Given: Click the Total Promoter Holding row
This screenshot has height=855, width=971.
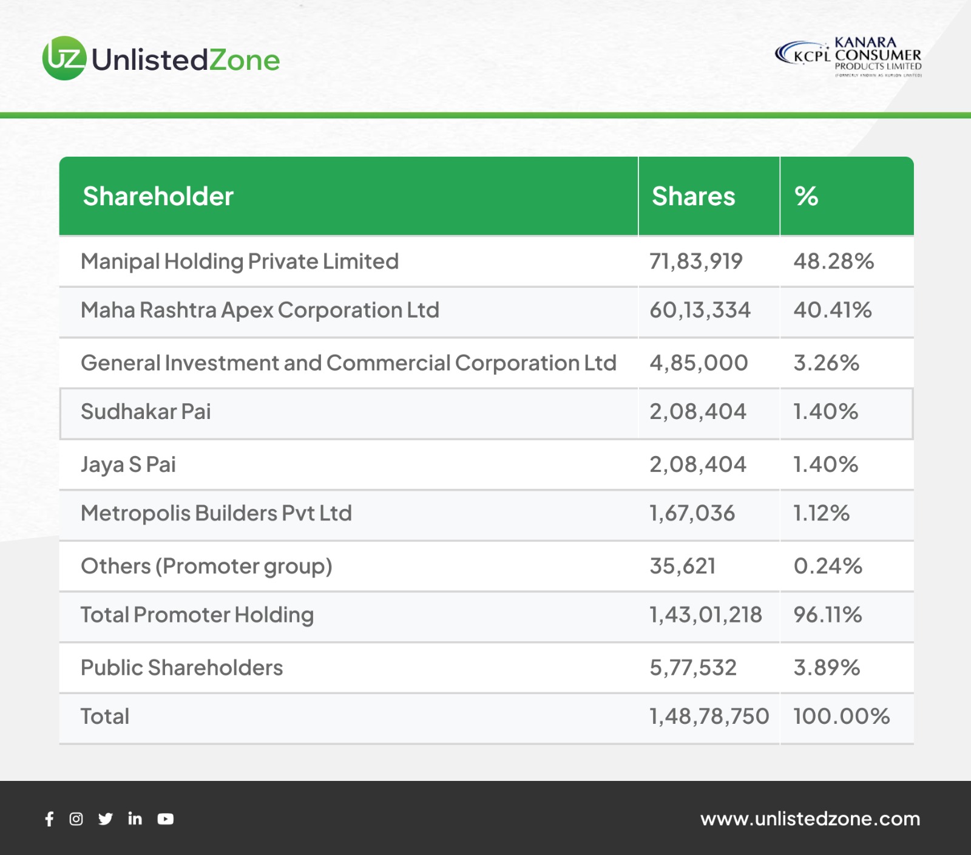Looking at the screenshot, I should [197, 615].
